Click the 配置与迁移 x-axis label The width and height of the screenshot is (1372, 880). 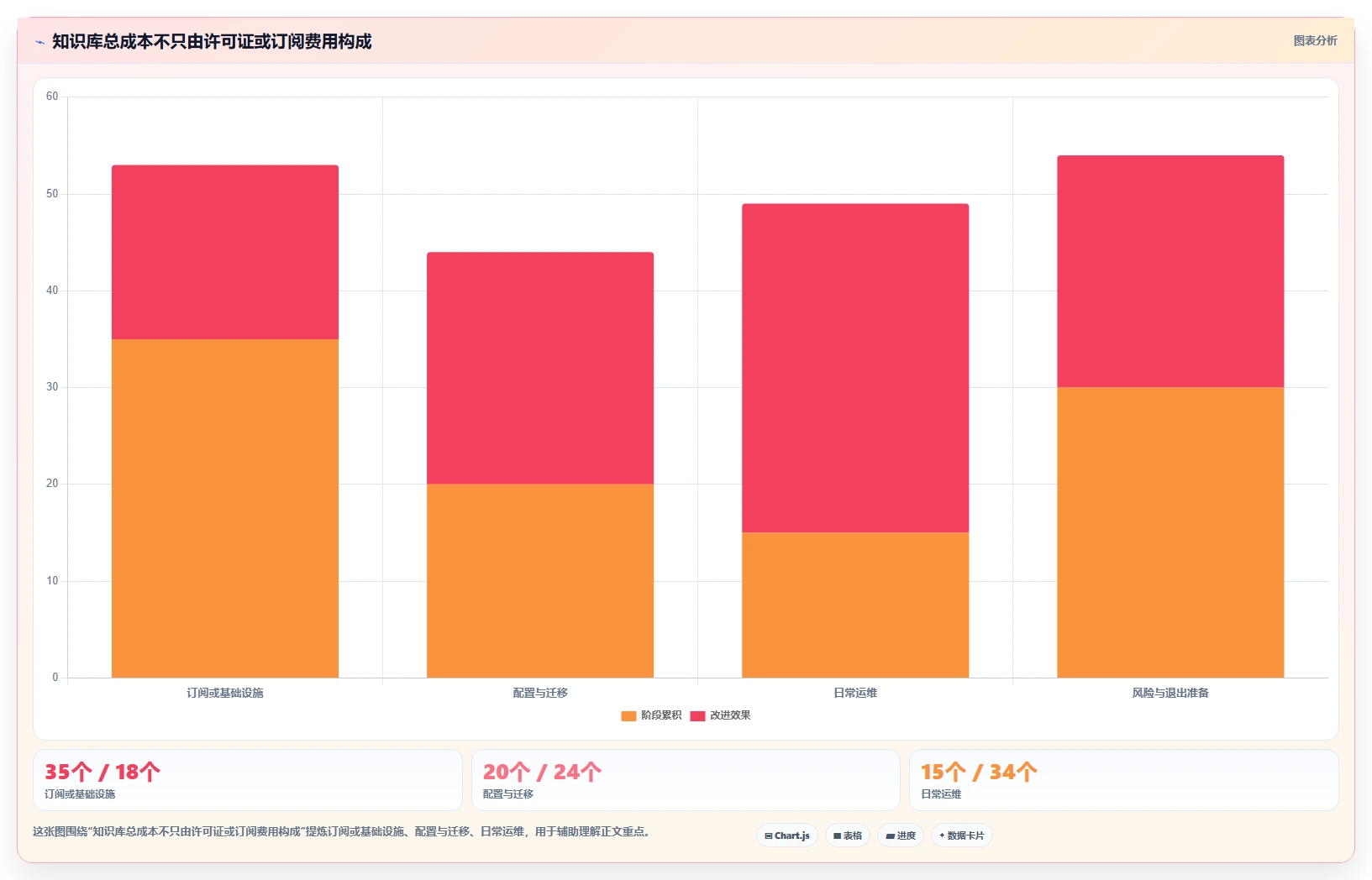point(540,693)
